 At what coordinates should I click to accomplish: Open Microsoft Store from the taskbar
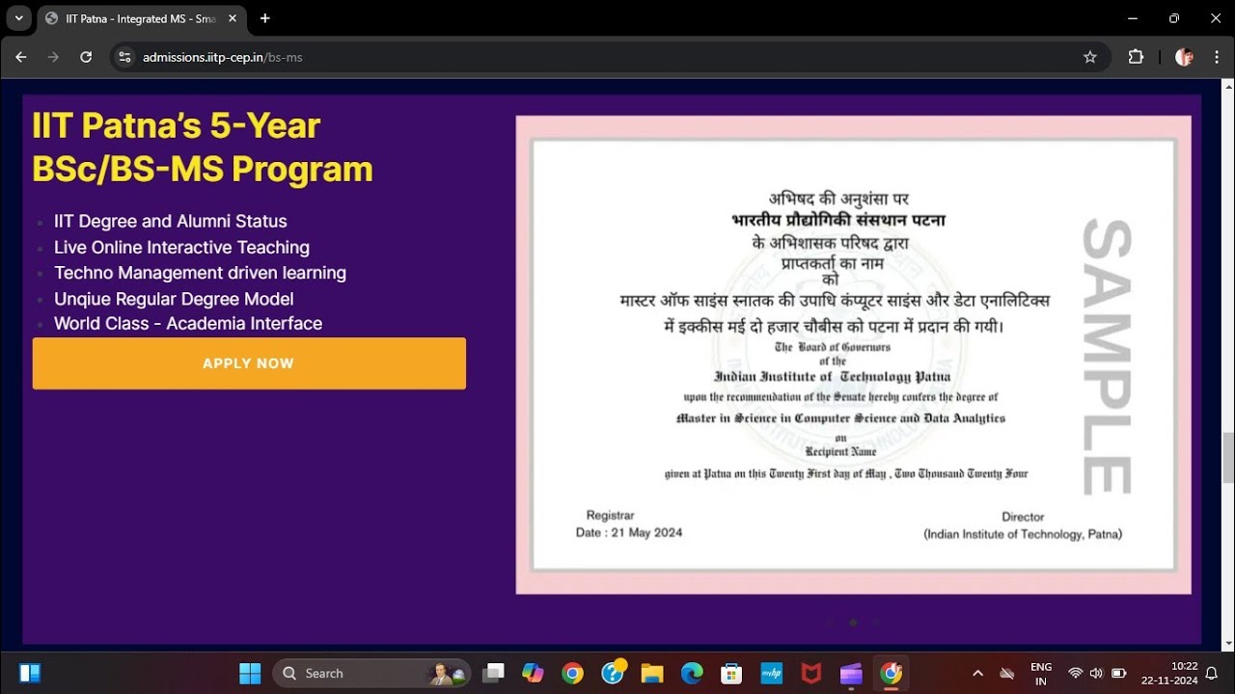click(731, 673)
